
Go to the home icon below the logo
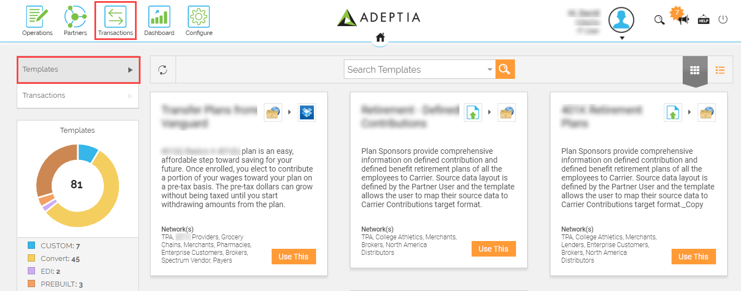pyautogui.click(x=380, y=38)
